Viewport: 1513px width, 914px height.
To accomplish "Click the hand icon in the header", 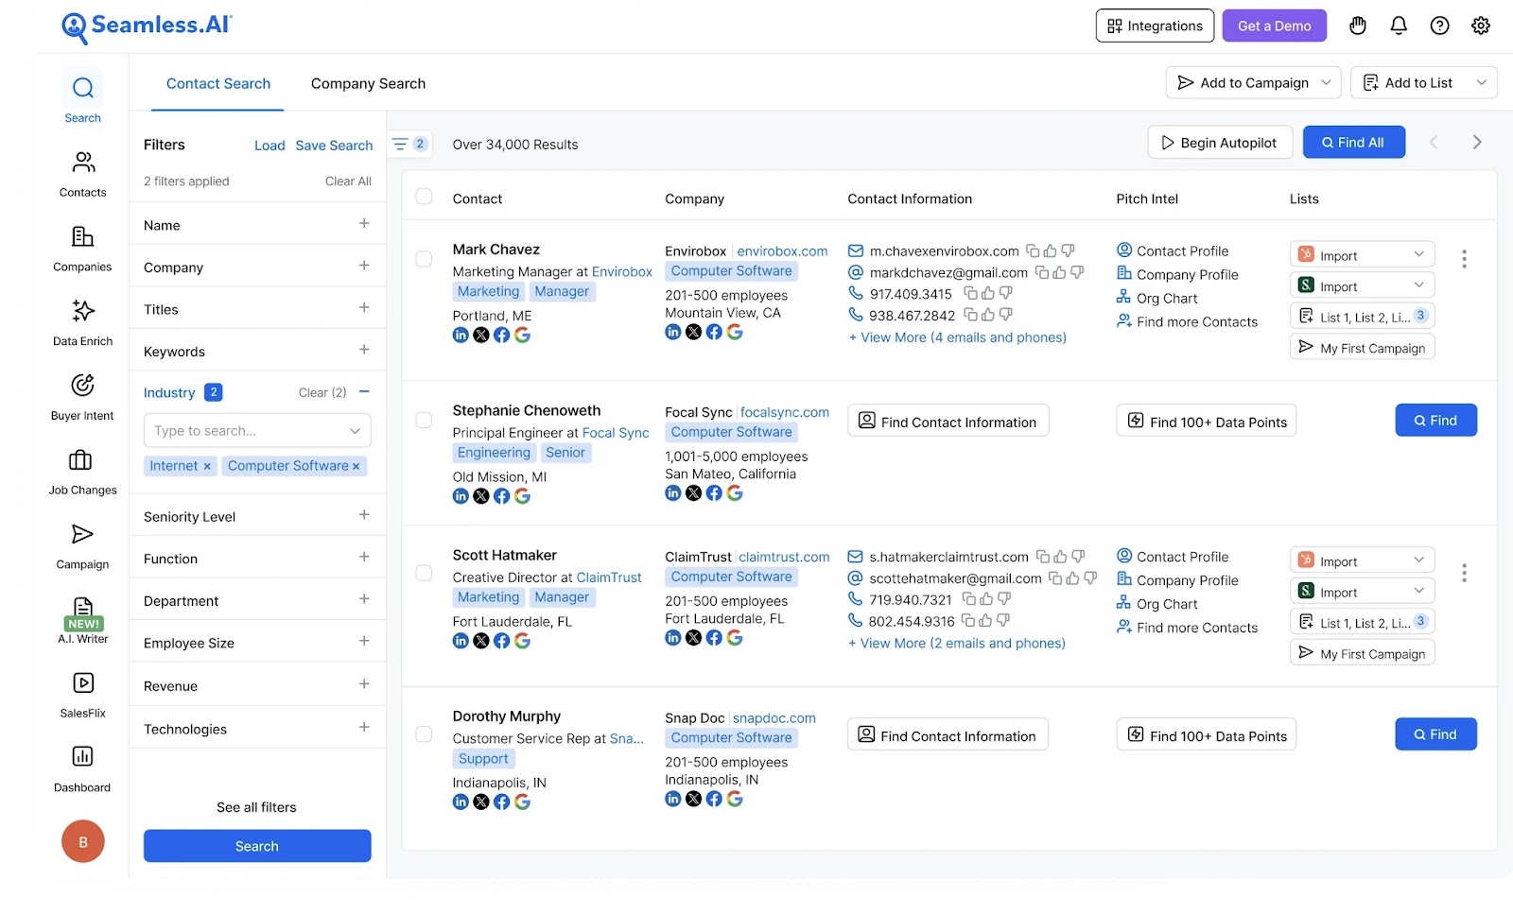I will pyautogui.click(x=1358, y=26).
